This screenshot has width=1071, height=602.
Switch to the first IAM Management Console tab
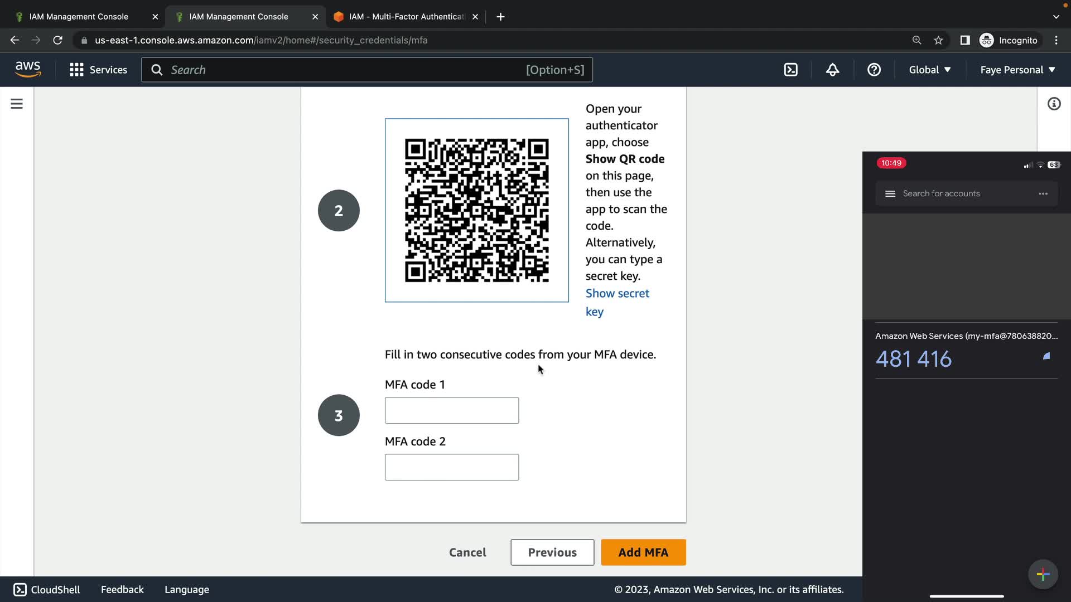[x=79, y=17]
